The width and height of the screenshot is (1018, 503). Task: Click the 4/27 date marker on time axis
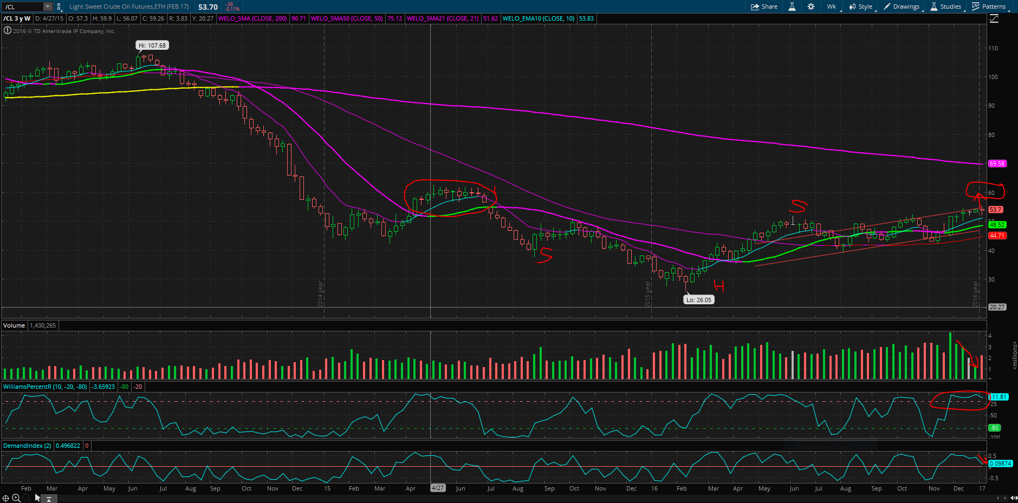438,488
